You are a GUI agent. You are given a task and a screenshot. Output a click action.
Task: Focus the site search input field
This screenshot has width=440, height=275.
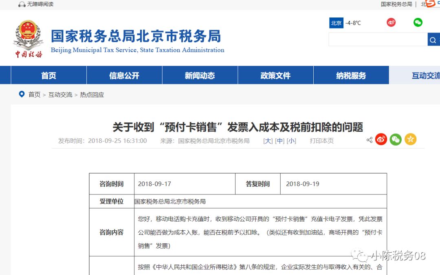click(378, 39)
